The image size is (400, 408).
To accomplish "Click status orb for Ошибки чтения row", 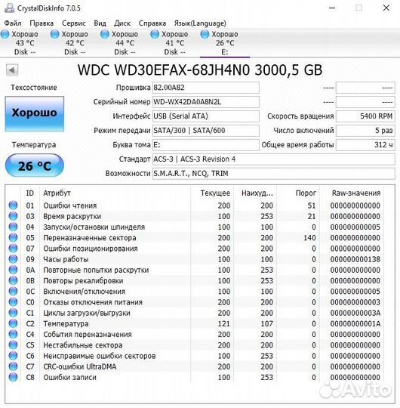I will point(13,206).
